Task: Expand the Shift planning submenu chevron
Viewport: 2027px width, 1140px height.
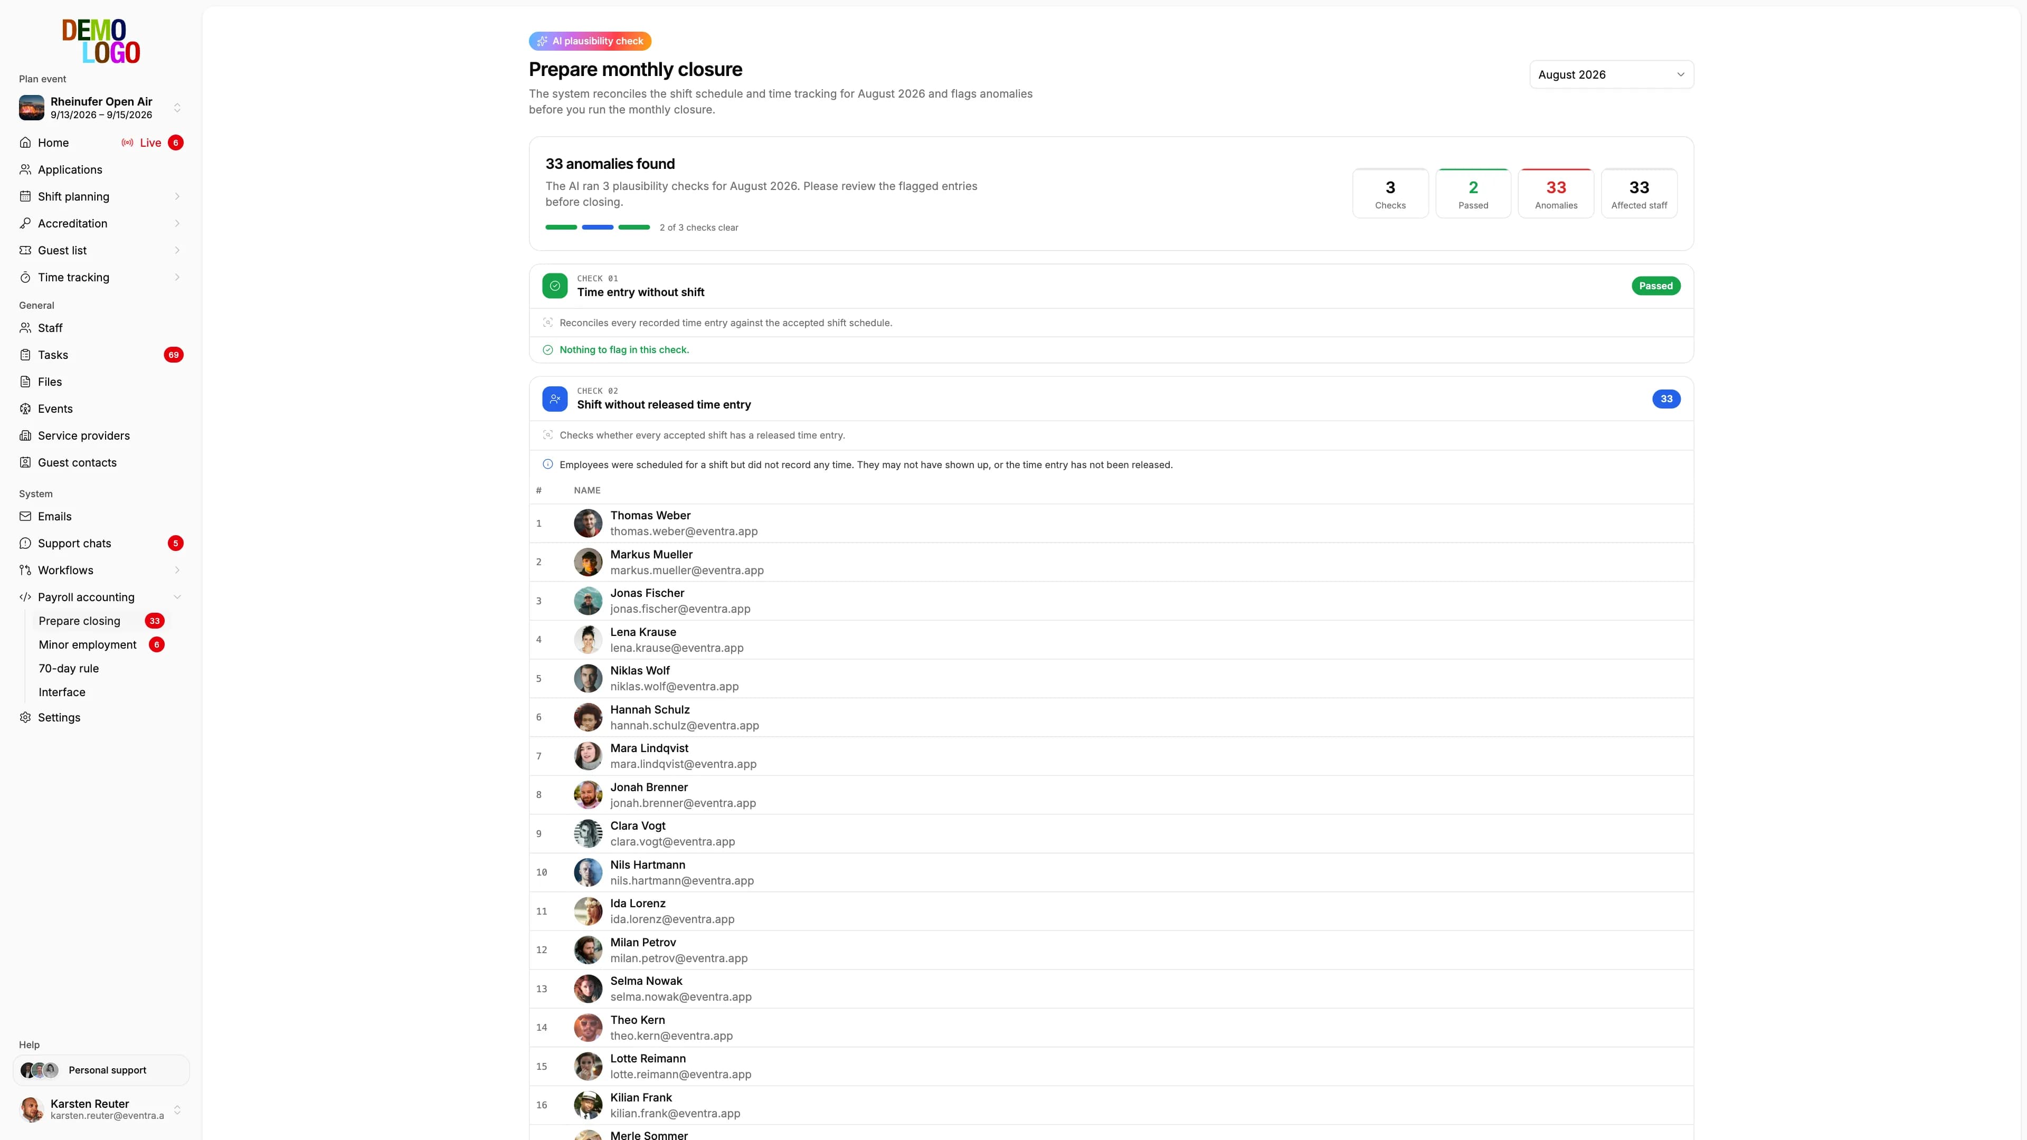Action: pos(177,196)
